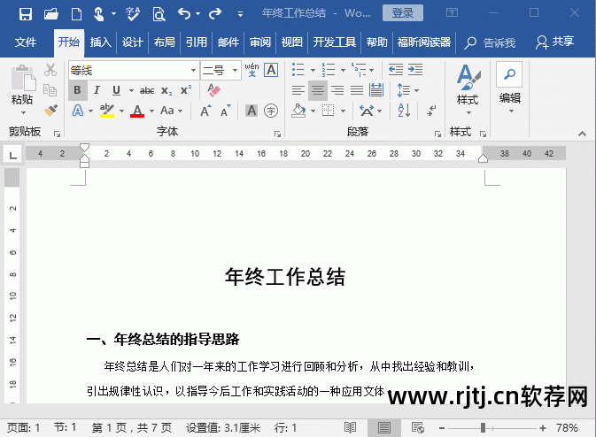This screenshot has height=437, width=596.
Task: Open the phonetic guide (wén) tool
Action: [x=252, y=70]
